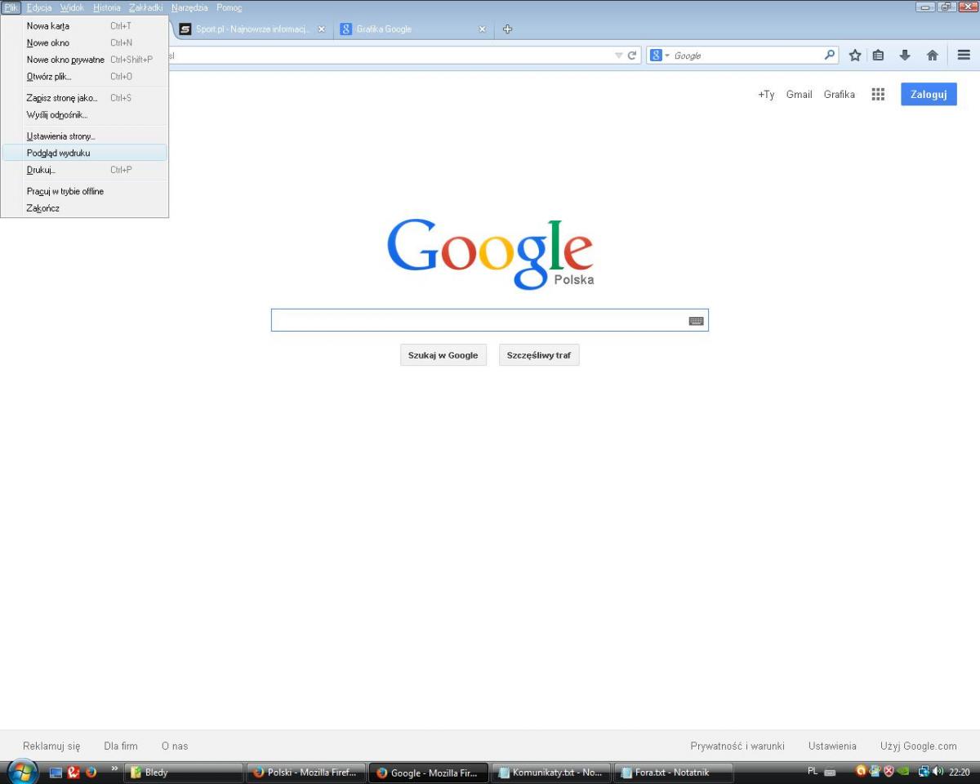This screenshot has width=980, height=784.
Task: Open the Pomoc menu
Action: point(229,7)
